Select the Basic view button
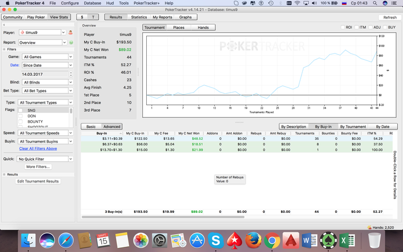403x252 pixels. coord(91,127)
